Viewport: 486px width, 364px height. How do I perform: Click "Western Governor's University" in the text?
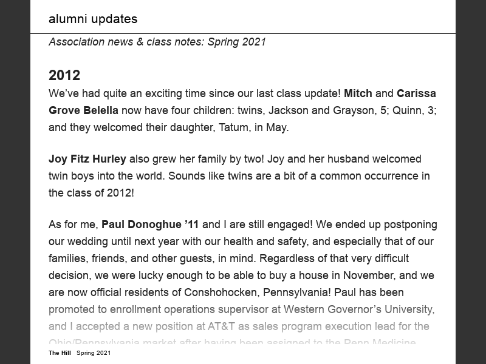pyautogui.click(x=359, y=309)
